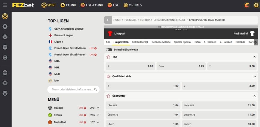Viewport: 260px width, 127px height.
Task: Focus the team or championship search field
Action: [73, 89]
